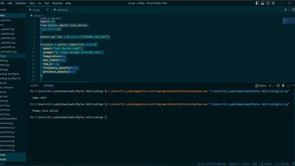Open the run button dropdown arrow

point(289,10)
